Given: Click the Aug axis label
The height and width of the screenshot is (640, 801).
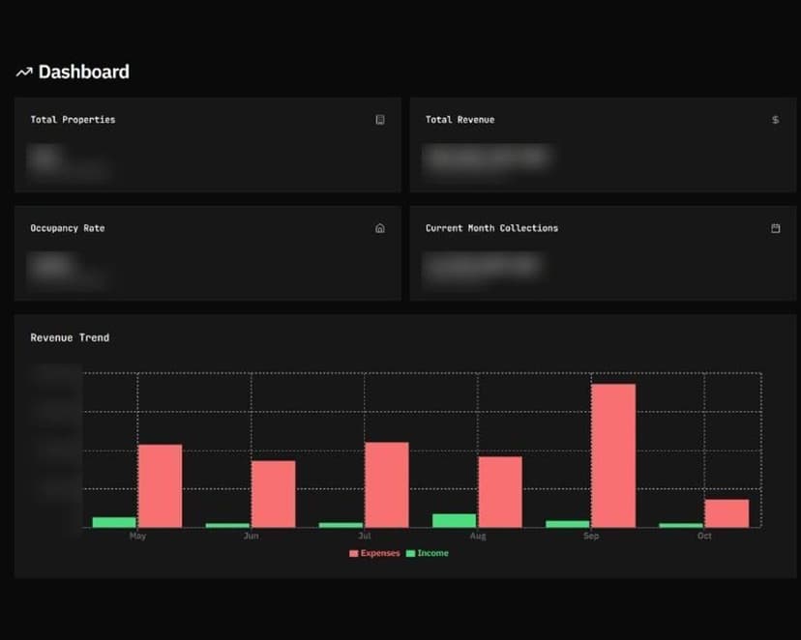Looking at the screenshot, I should 478,536.
